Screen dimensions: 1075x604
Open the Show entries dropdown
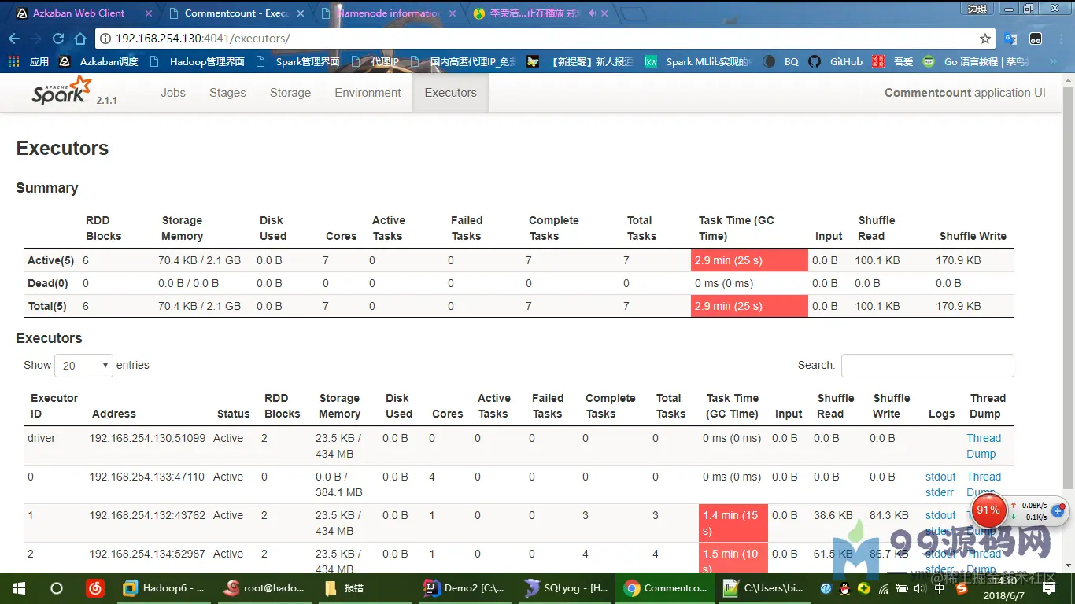(x=84, y=366)
